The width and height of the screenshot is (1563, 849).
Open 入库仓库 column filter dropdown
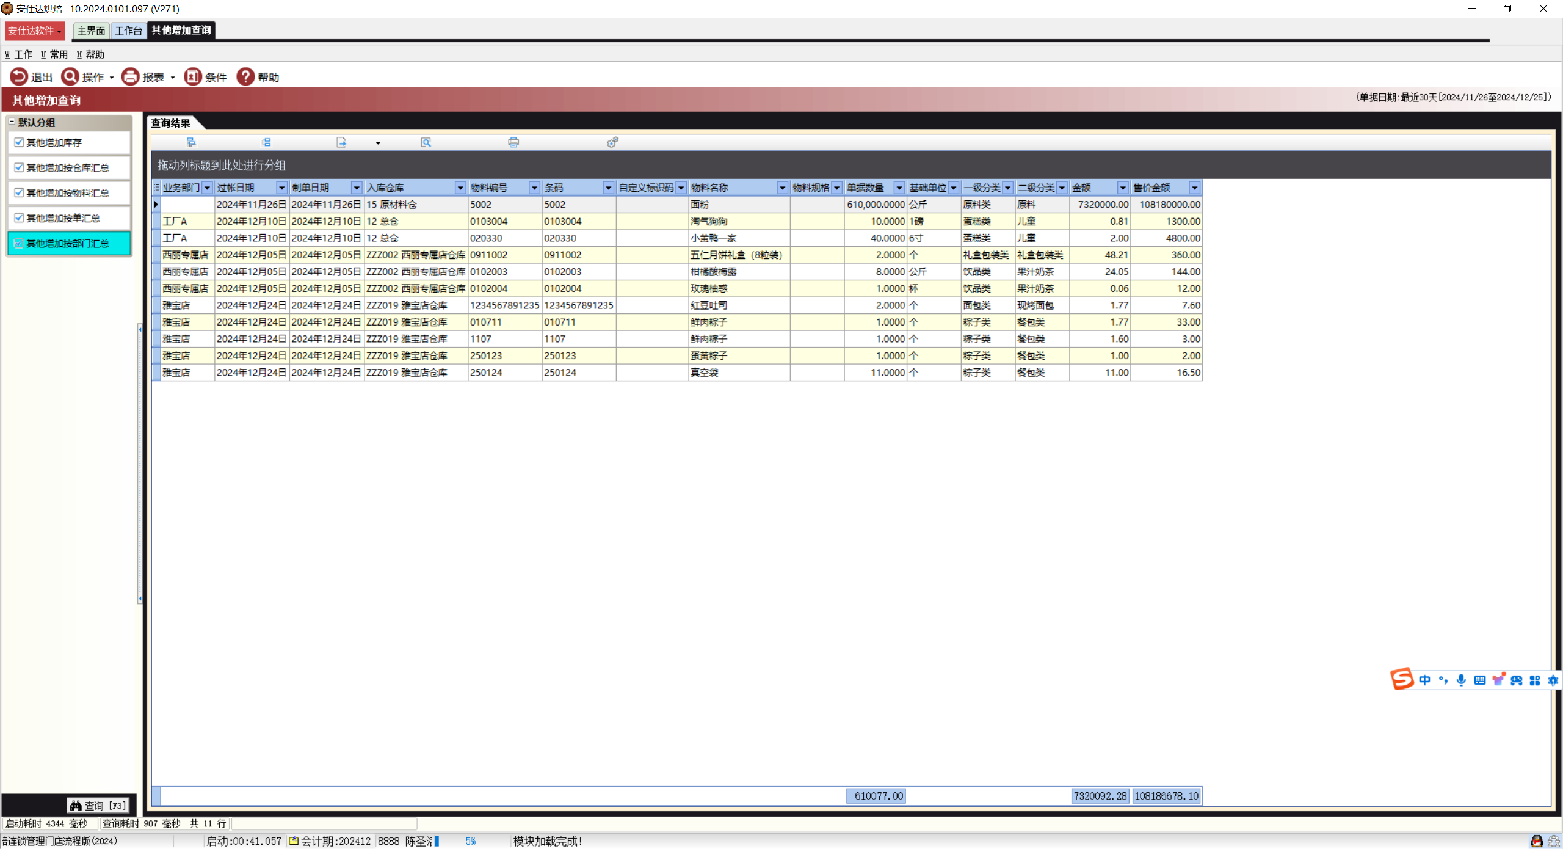[x=460, y=188]
